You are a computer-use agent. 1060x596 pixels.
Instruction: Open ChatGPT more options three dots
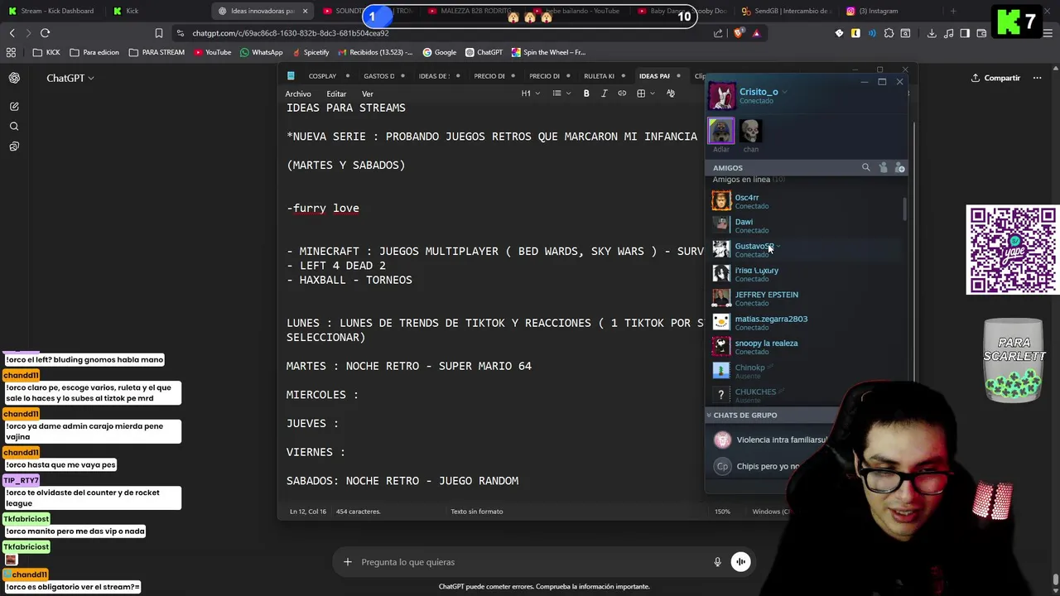[1037, 78]
